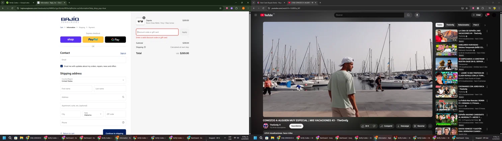Click the Bajío Sunglasses logo
Screen dimensions: 502x141
70,20
